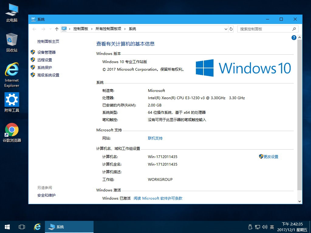
Task: Launch Internet Explorer from taskbar
Action: tap(37, 227)
